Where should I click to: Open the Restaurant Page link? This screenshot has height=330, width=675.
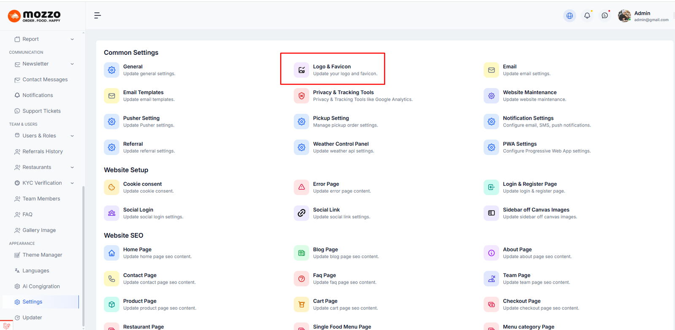tap(143, 327)
